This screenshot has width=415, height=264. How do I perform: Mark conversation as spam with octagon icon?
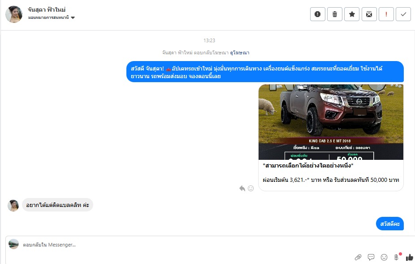coord(318,14)
